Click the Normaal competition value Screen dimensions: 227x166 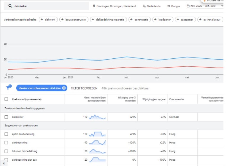(x=174, y=117)
